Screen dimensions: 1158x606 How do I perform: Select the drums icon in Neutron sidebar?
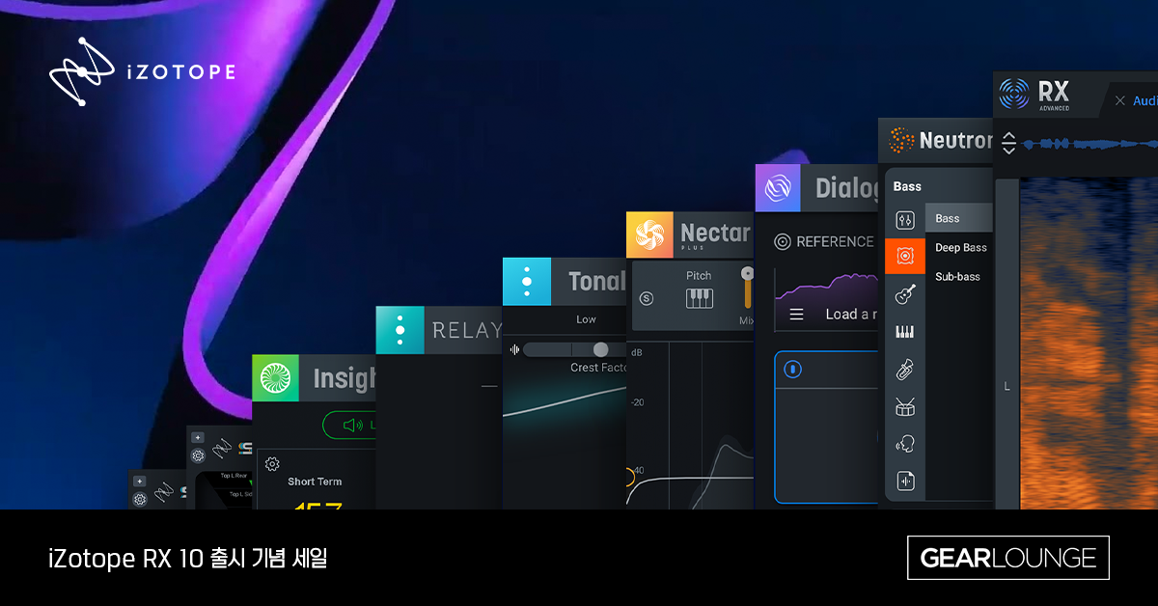[x=904, y=404]
